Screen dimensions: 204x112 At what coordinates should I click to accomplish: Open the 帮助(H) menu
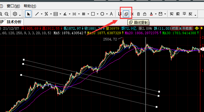pyautogui.click(x=30, y=6)
